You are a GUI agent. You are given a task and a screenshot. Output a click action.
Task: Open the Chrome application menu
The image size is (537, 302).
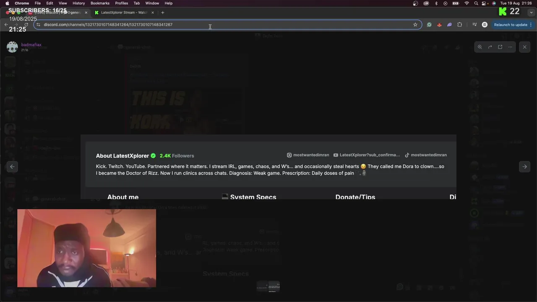pyautogui.click(x=22, y=3)
